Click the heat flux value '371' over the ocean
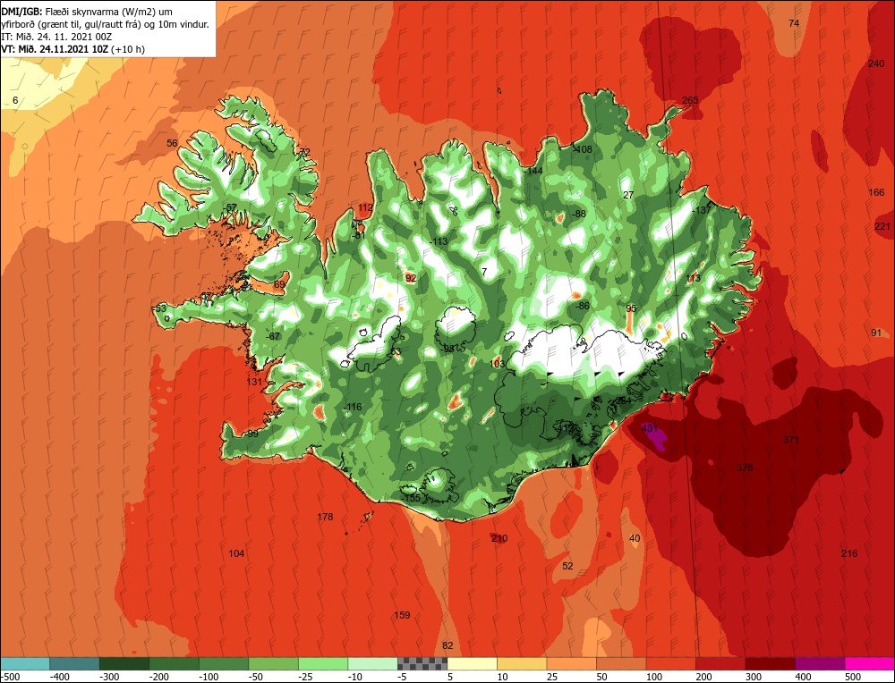 [x=790, y=440]
